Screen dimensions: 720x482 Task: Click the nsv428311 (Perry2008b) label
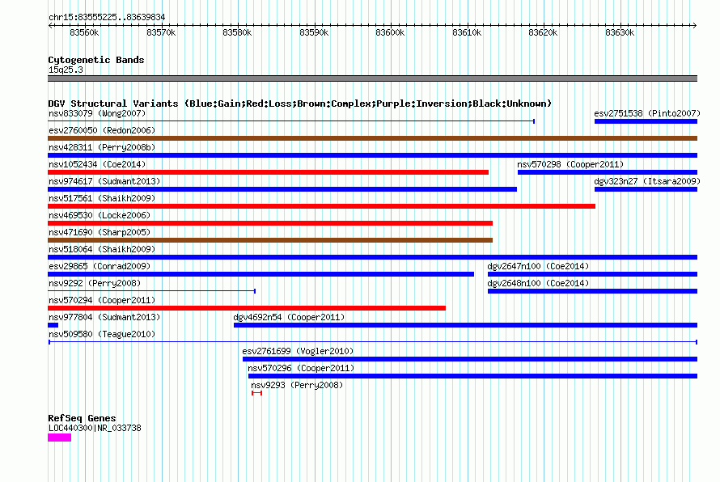coord(102,147)
